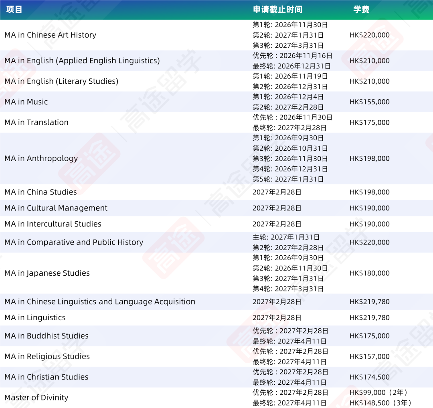
Task: Select MA in Christian Studies program
Action: coord(47,377)
